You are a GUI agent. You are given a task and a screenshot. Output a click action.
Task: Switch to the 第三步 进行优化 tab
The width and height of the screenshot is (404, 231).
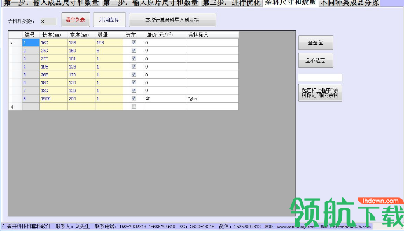(232, 3)
